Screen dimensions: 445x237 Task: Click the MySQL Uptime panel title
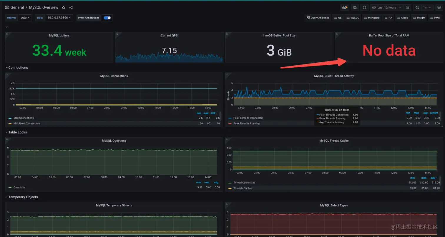(59, 35)
